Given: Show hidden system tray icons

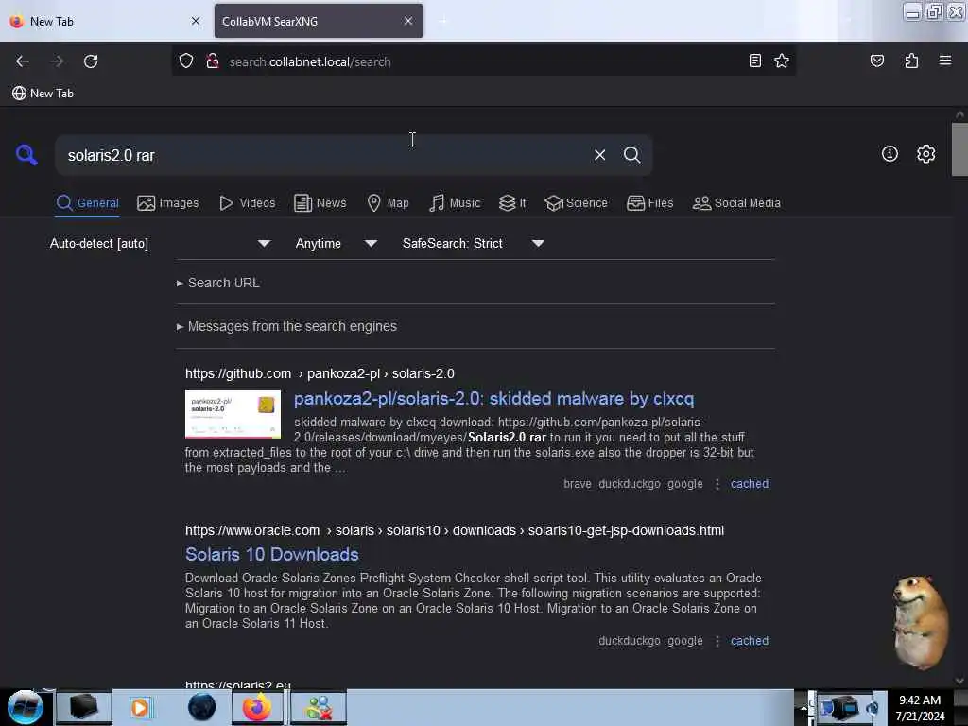Looking at the screenshot, I should click(x=804, y=707).
